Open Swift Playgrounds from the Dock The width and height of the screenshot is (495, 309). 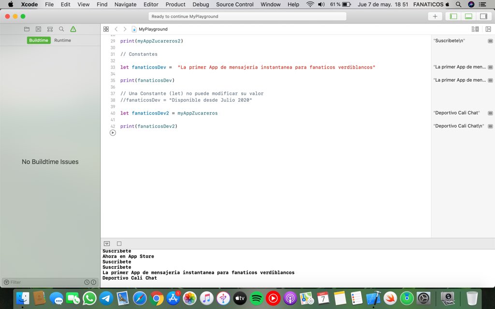[390, 298]
